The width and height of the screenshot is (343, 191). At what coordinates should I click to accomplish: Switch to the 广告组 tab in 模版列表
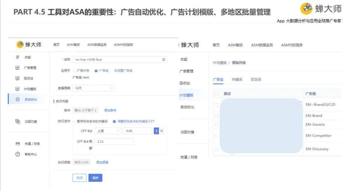click(x=218, y=80)
